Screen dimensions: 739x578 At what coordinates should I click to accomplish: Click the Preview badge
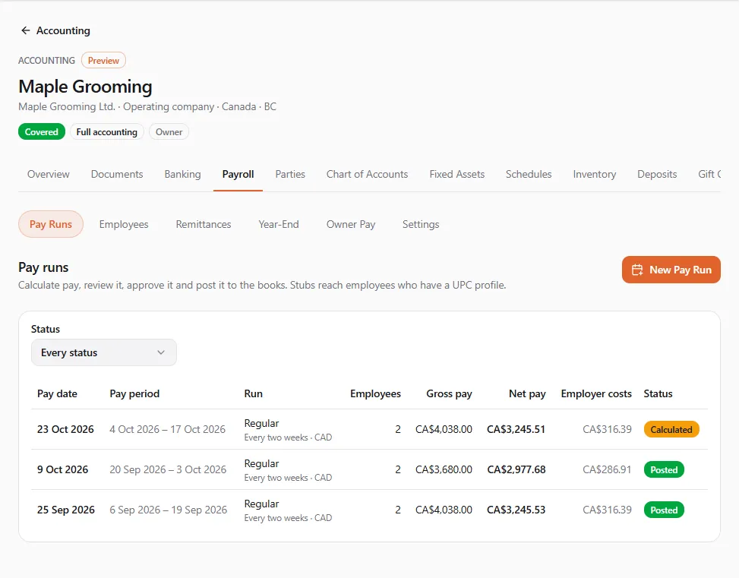coord(103,60)
